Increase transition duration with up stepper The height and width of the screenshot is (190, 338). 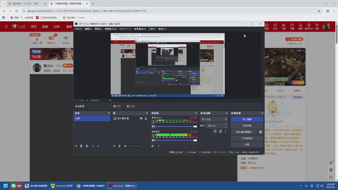click(226, 124)
